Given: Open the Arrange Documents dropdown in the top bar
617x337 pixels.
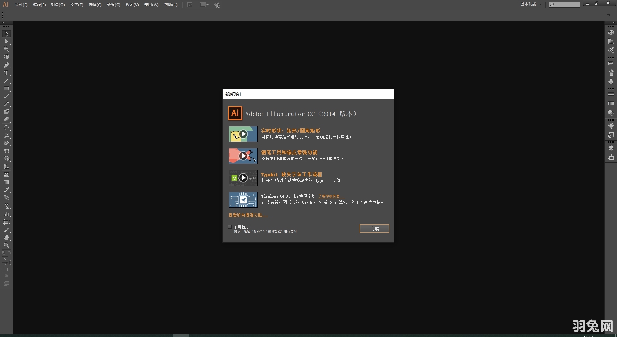Looking at the screenshot, I should 204,5.
